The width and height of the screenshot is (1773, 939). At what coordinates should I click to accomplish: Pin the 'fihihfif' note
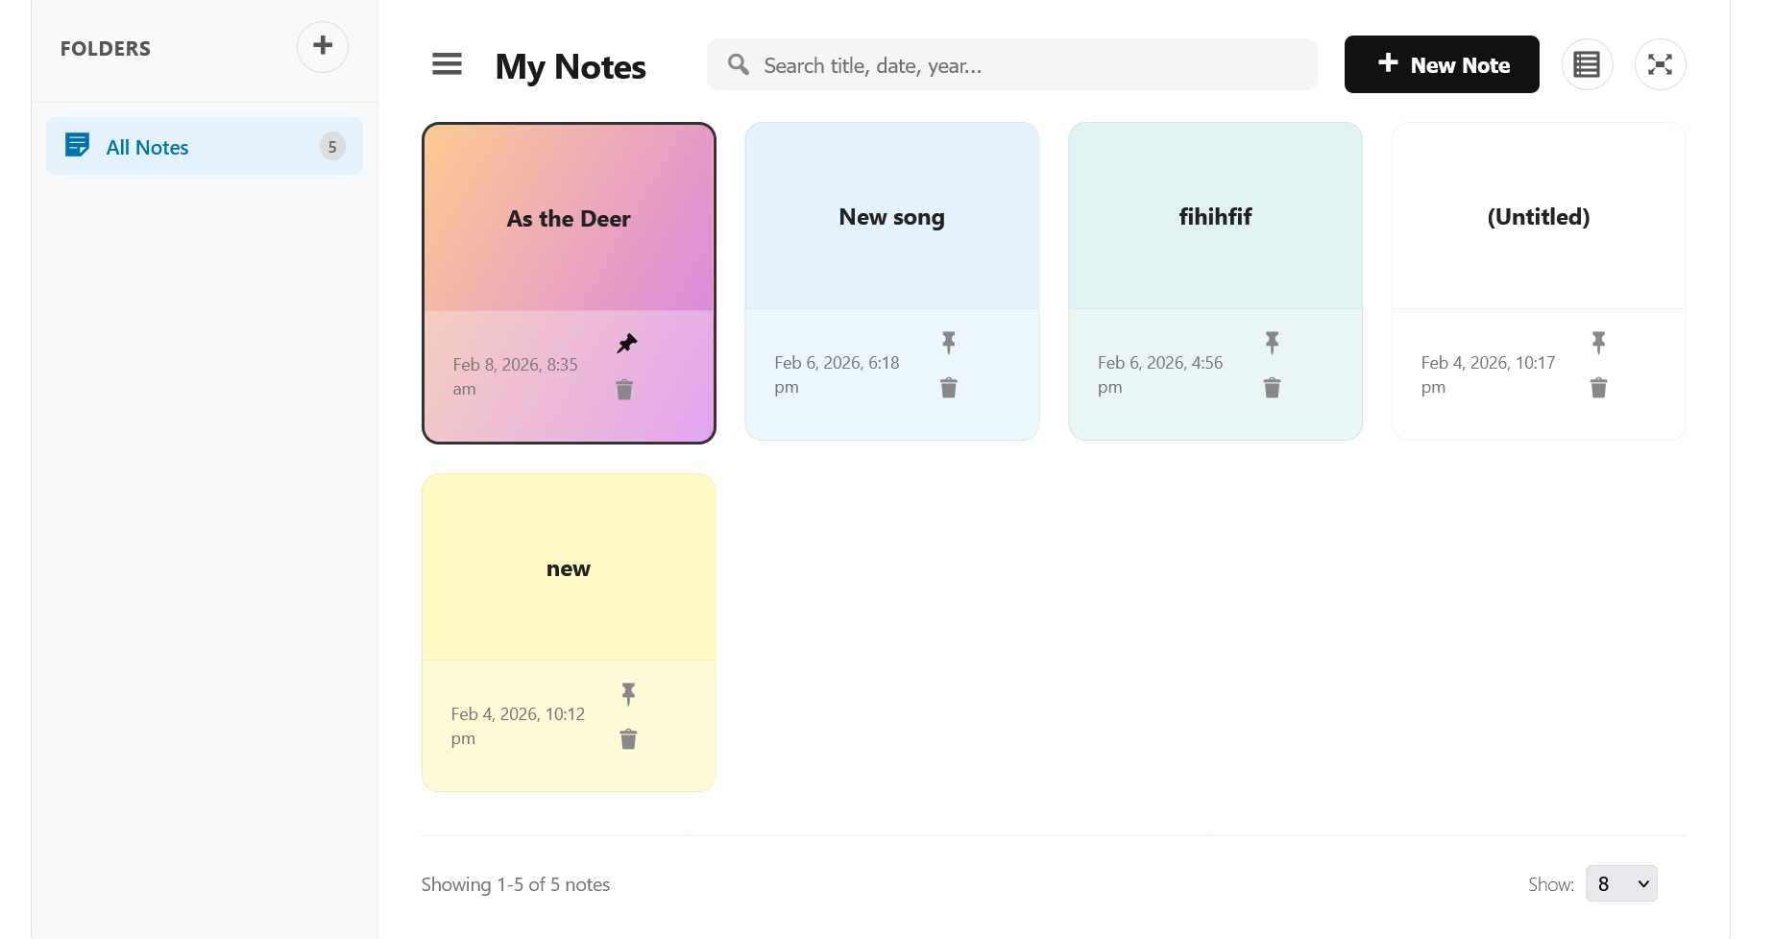click(x=1273, y=343)
